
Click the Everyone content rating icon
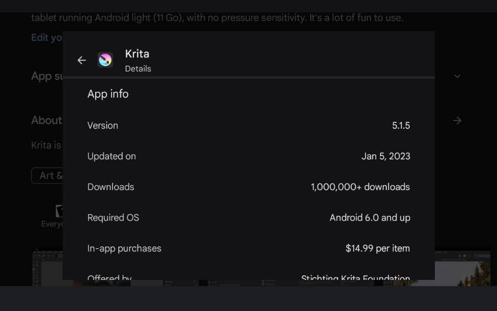coord(58,211)
